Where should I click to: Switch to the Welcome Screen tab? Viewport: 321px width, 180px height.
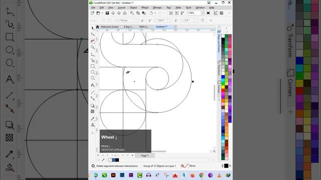110,26
